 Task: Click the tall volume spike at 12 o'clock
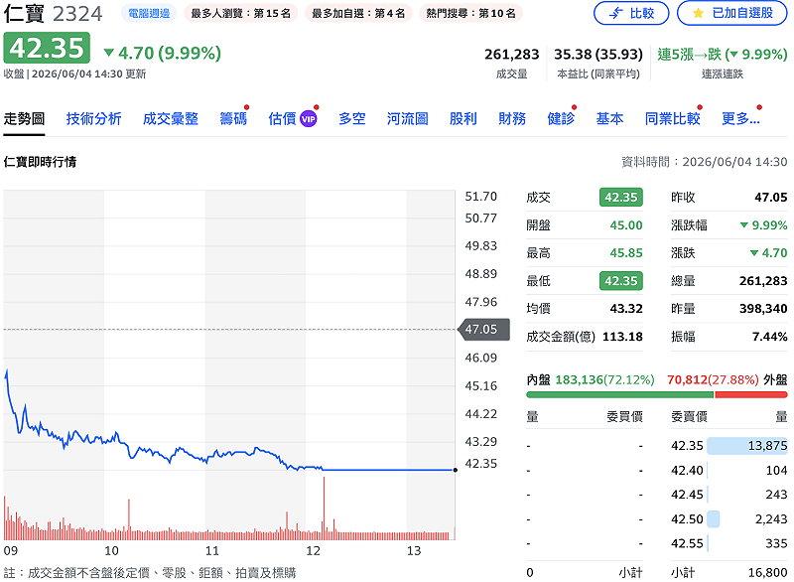324,509
